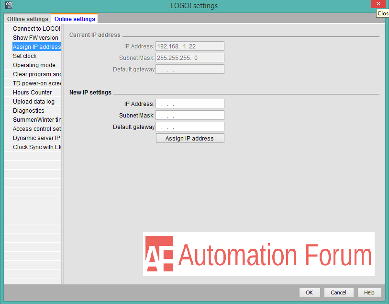Switch to the Offline settings tab
389x304 pixels.
27,19
